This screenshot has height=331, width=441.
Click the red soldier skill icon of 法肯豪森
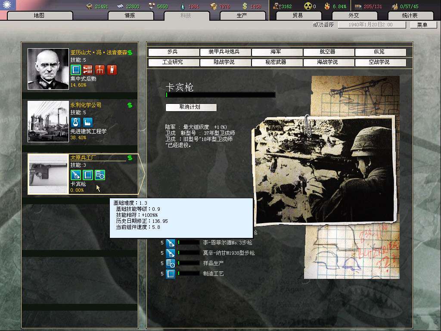(112, 69)
